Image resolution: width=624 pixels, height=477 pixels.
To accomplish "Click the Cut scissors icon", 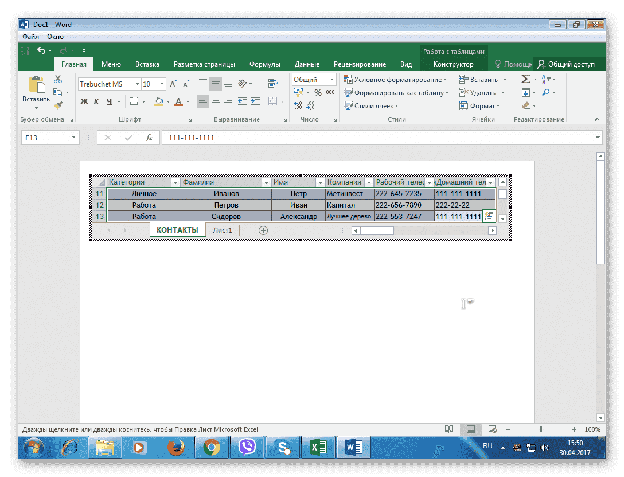I will [58, 79].
